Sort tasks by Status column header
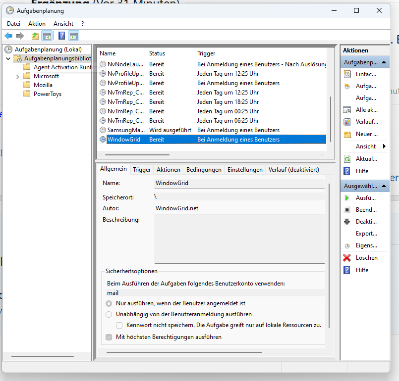The image size is (399, 381). pyautogui.click(x=170, y=53)
